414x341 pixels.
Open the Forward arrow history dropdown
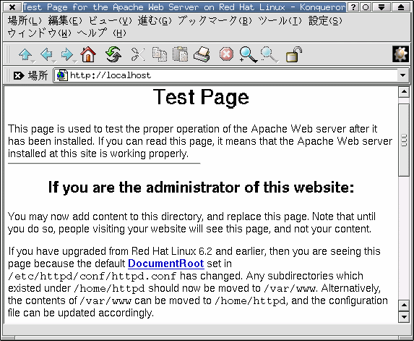click(x=75, y=62)
